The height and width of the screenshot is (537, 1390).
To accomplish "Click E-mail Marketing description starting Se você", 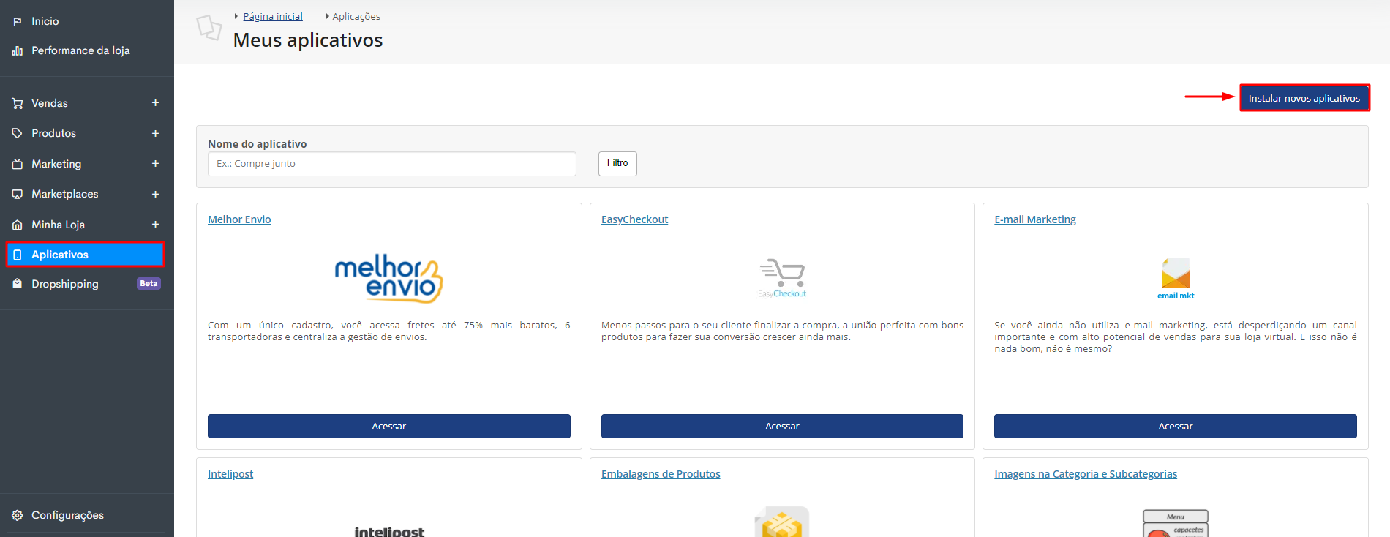I will pos(1176,337).
